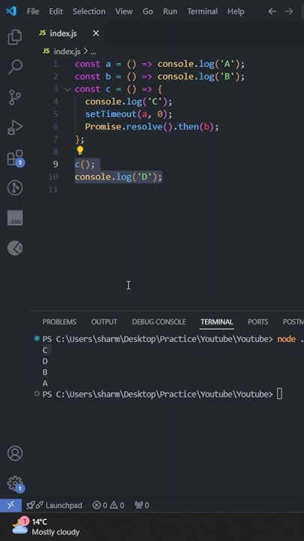Open the Accounts icon in activity bar
This screenshot has width=304, height=541.
[x=15, y=453]
